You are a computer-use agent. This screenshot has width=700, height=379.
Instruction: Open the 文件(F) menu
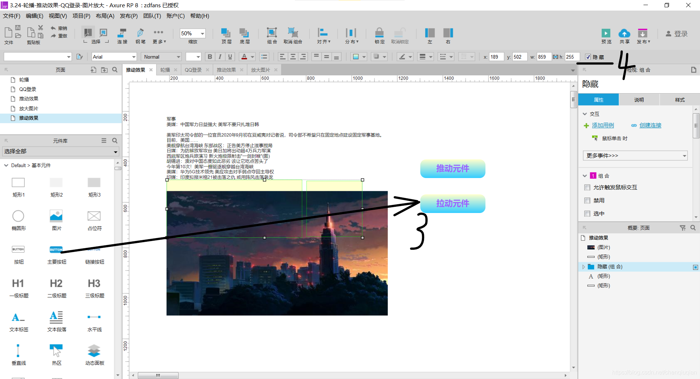[x=12, y=16]
